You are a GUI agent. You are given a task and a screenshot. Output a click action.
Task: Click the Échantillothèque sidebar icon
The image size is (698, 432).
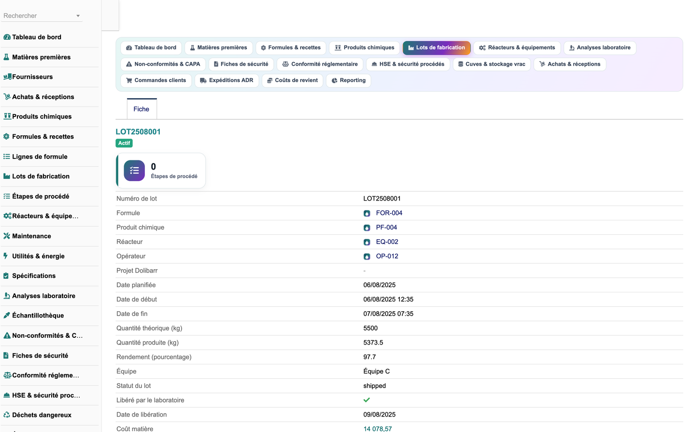[7, 316]
